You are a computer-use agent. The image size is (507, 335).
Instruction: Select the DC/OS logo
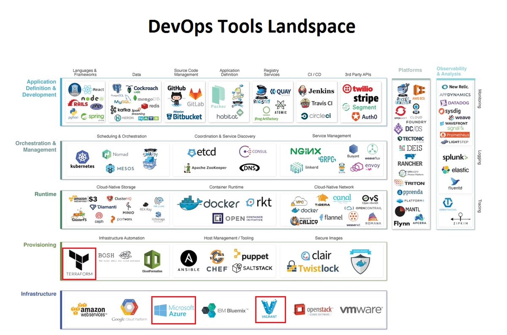[x=408, y=129]
